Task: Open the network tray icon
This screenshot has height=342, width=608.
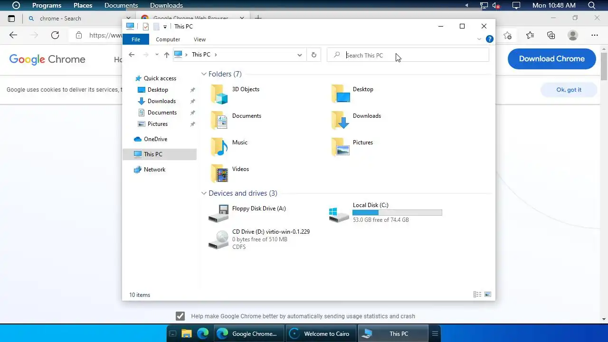Action: coord(484,5)
